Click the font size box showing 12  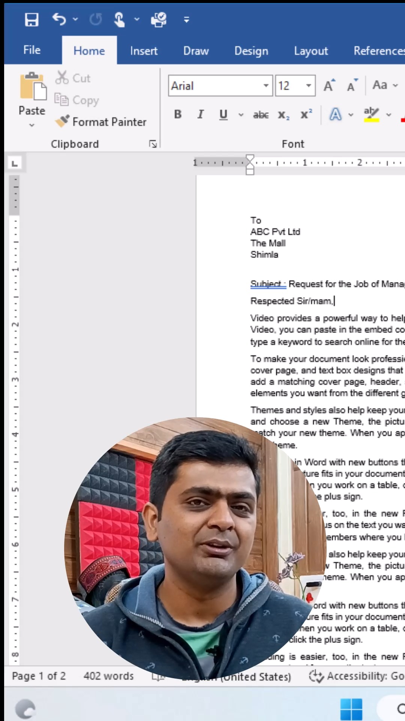coord(289,86)
